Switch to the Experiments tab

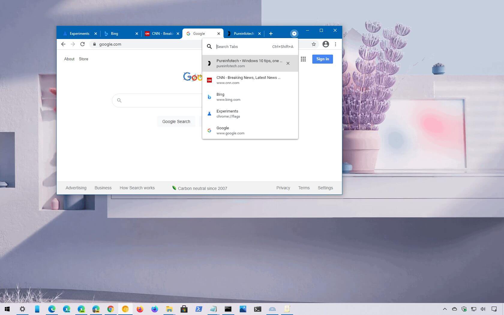click(79, 34)
